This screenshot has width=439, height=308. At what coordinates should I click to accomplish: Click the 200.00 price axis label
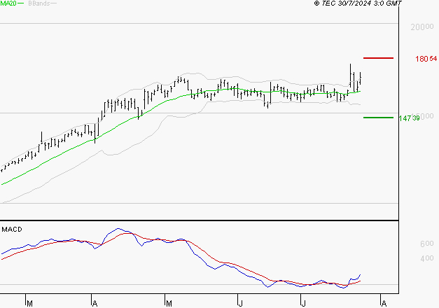click(422, 27)
